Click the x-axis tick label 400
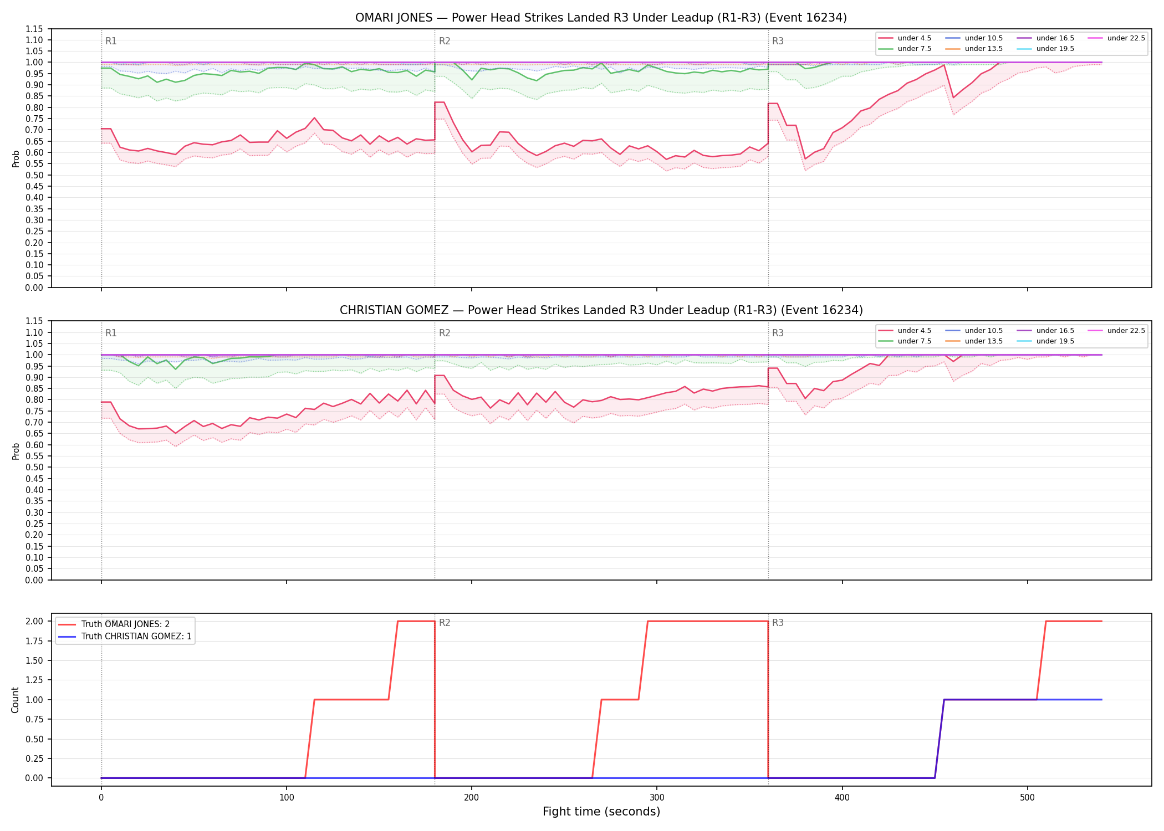Screen dimensions: 1164x831 click(x=842, y=798)
